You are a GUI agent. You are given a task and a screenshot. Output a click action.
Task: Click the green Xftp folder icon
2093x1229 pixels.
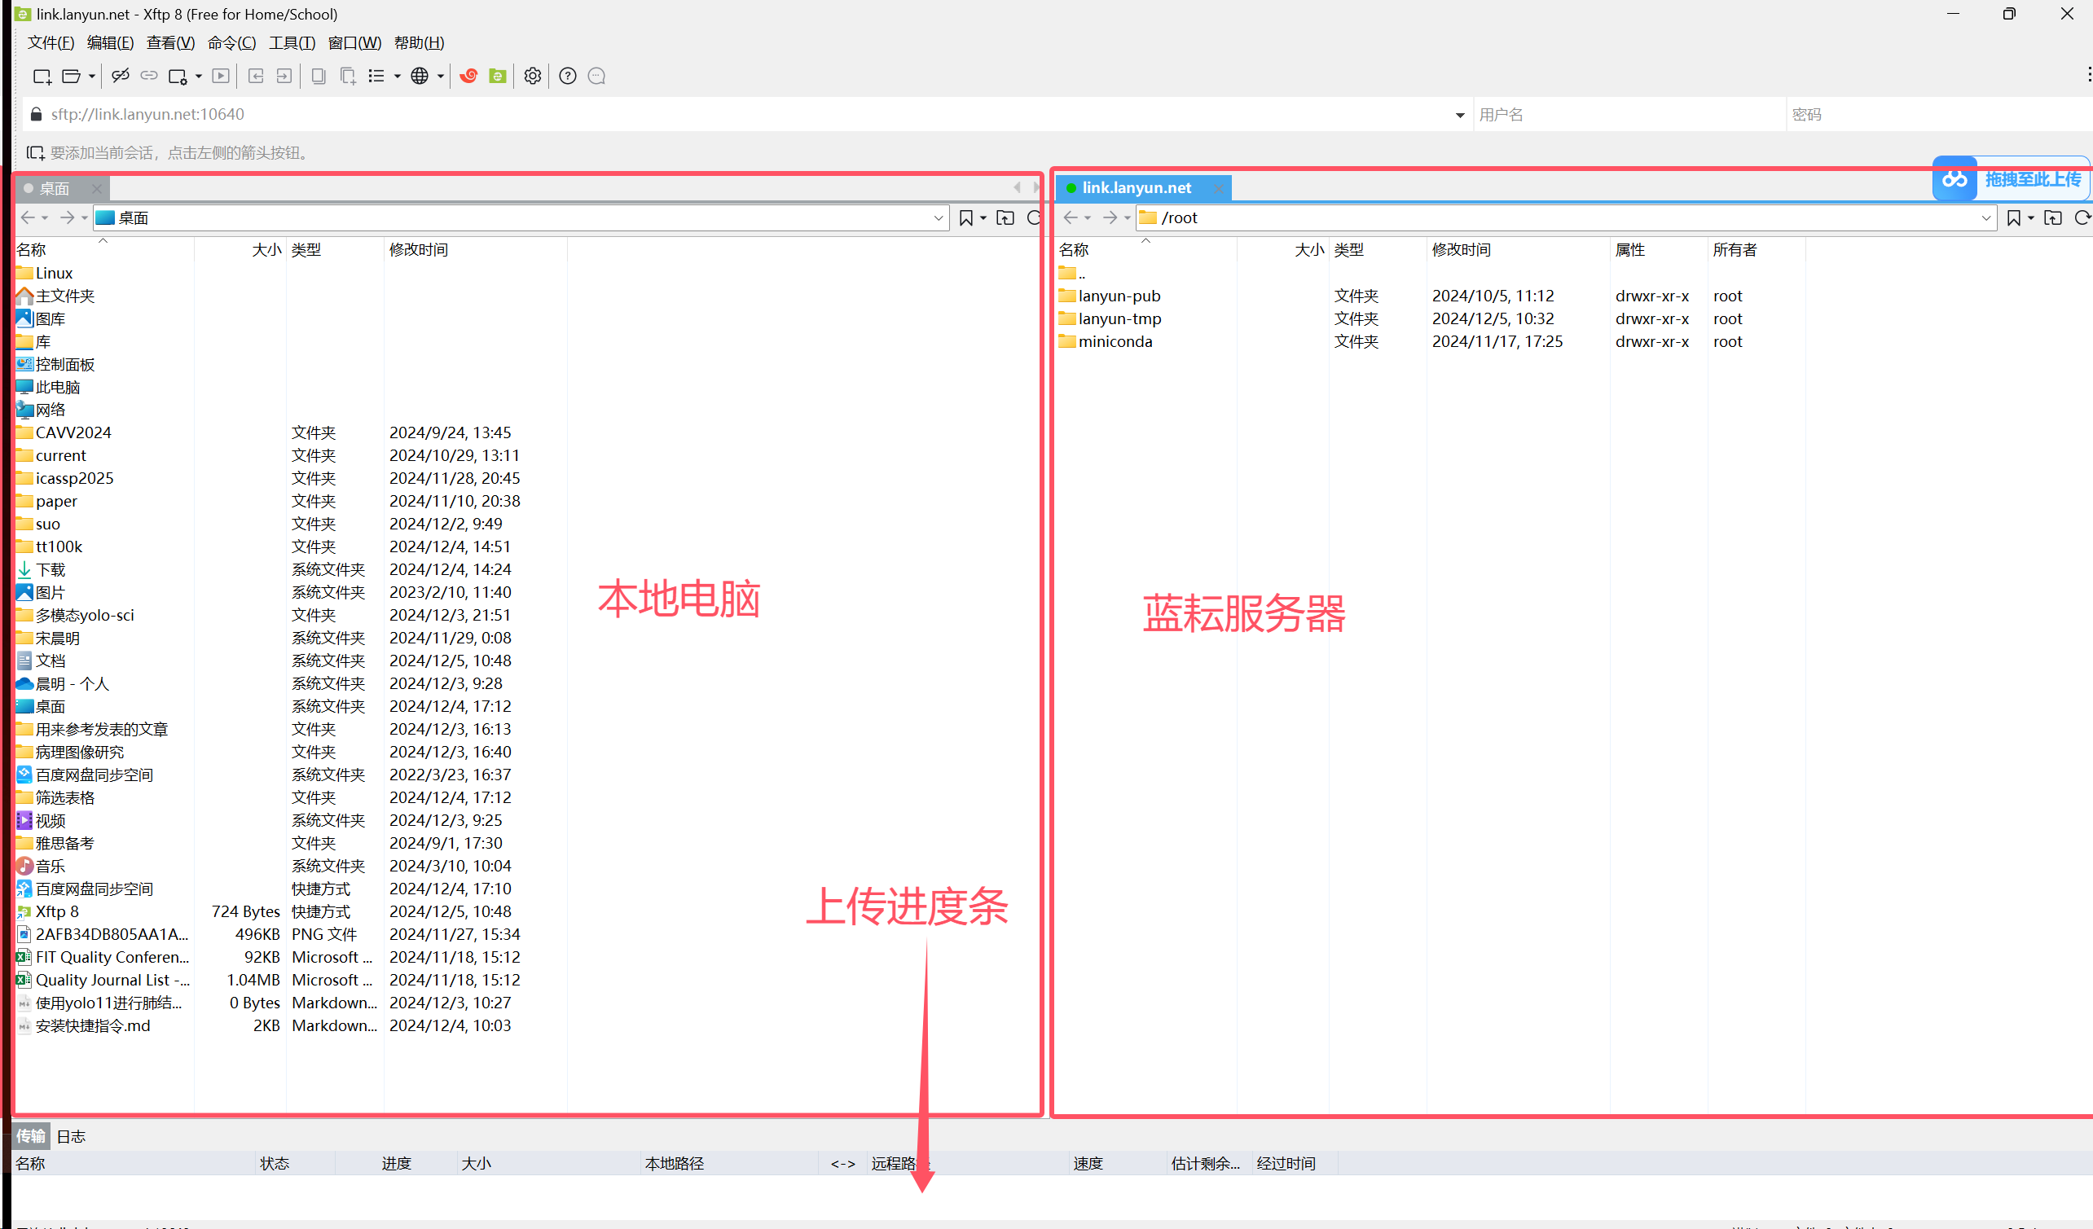[498, 77]
